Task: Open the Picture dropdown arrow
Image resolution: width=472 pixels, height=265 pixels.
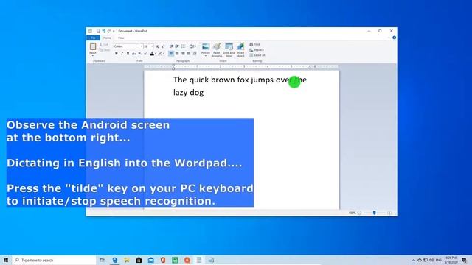Action: point(206,56)
